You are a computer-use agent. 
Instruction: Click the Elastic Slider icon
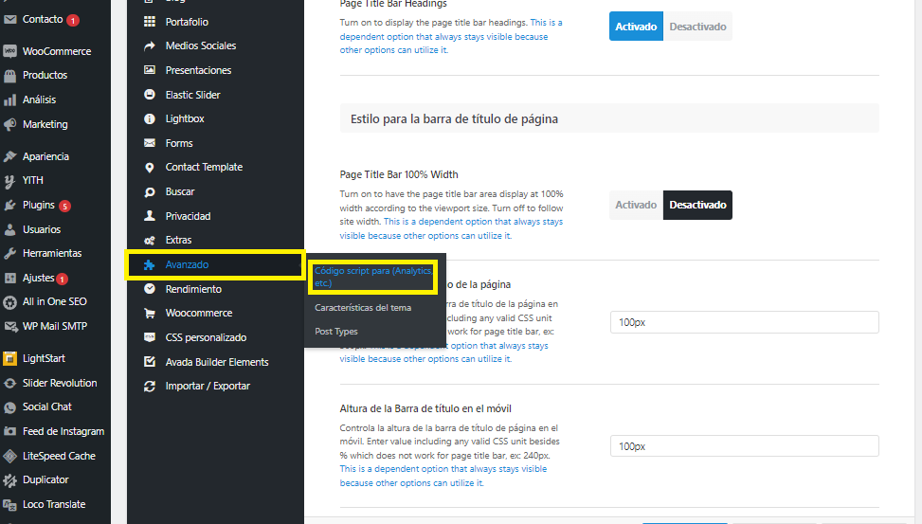point(149,95)
